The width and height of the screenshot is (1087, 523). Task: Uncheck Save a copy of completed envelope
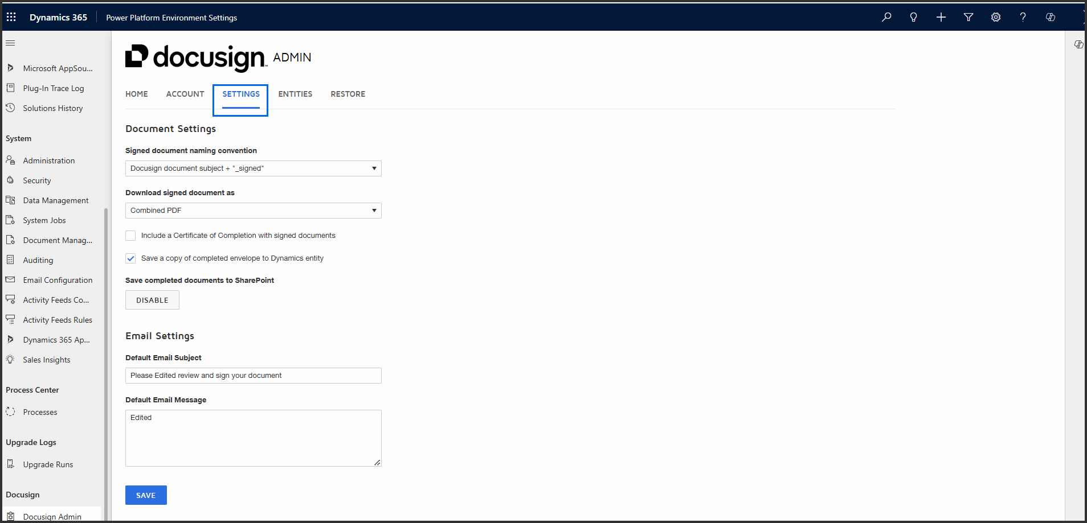130,258
